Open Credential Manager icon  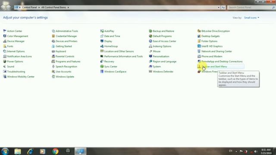click(x=53, y=36)
